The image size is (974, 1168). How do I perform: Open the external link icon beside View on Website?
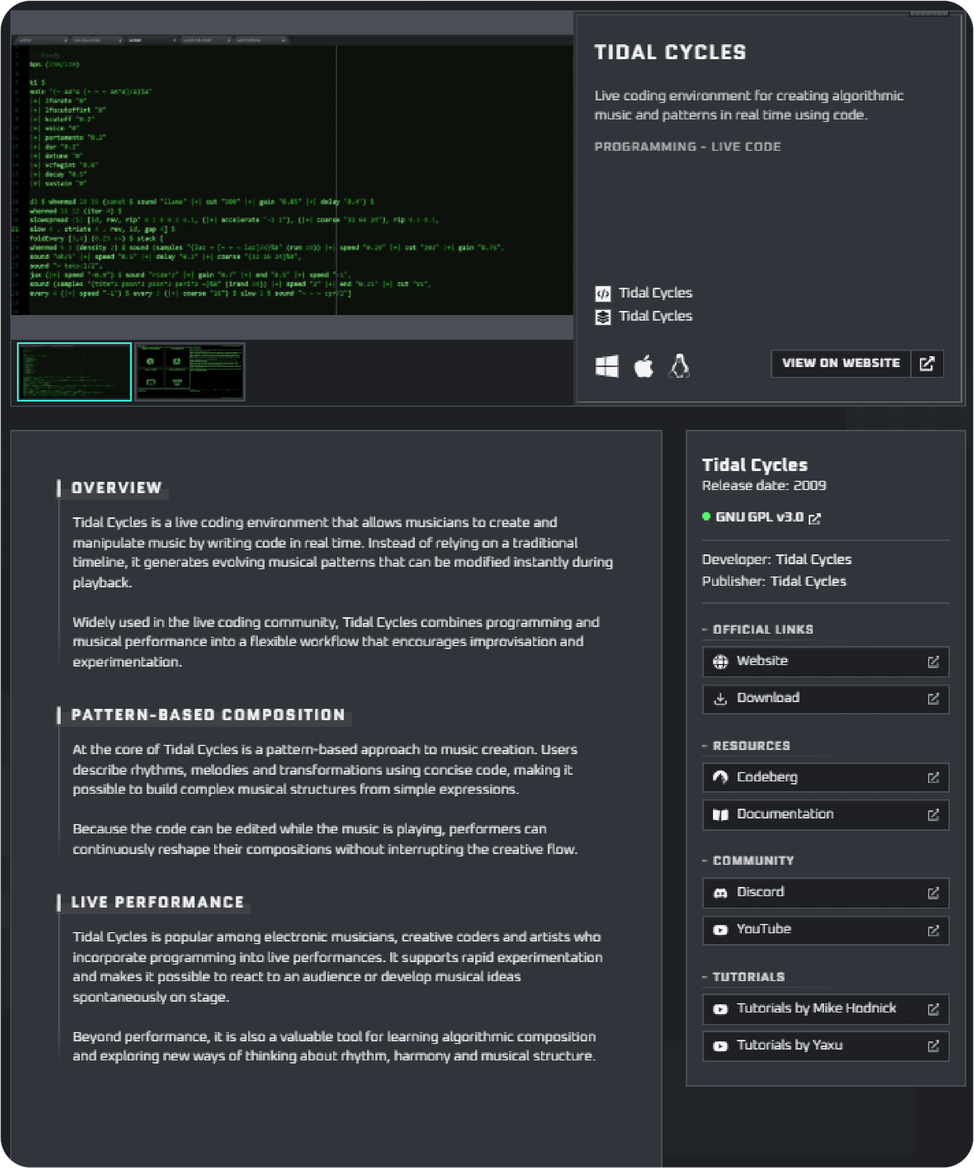click(x=927, y=364)
